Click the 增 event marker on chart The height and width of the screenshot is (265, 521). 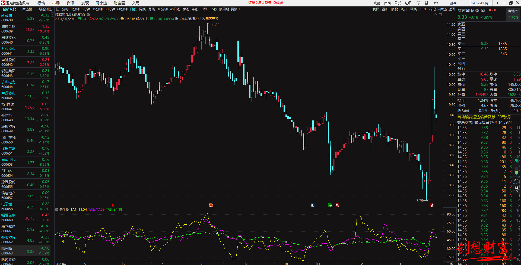tap(338, 205)
